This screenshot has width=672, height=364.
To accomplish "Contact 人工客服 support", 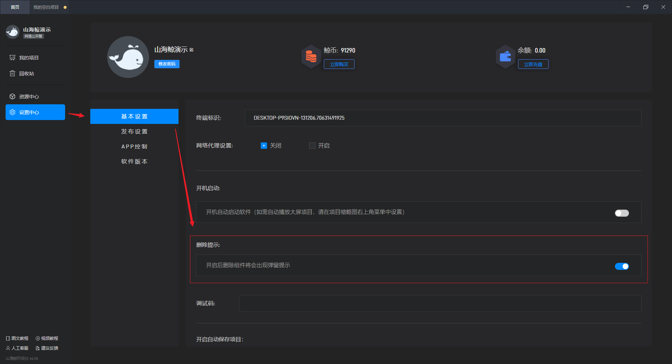I will click(x=17, y=348).
